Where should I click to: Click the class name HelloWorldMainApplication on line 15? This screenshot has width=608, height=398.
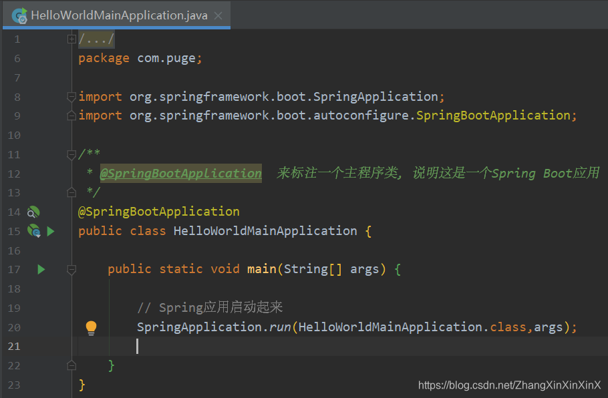(265, 231)
